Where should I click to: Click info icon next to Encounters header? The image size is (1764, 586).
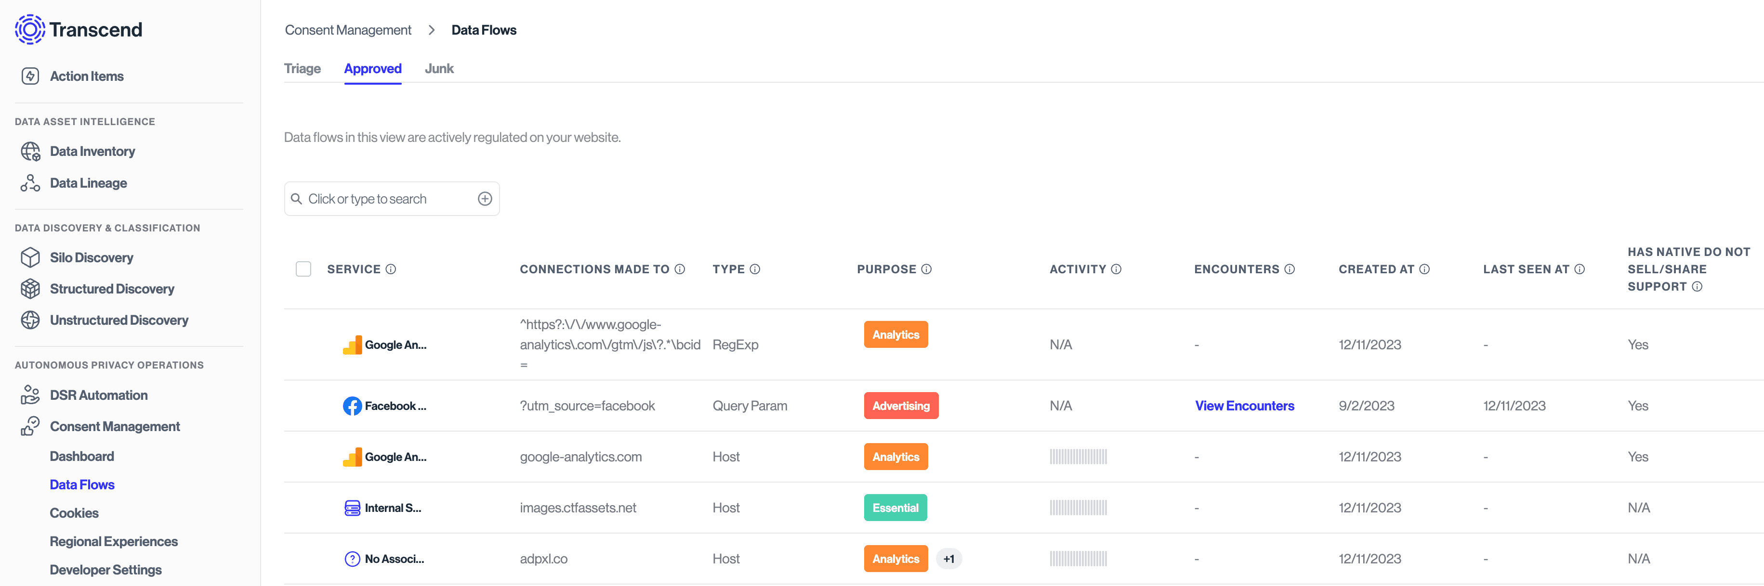[x=1290, y=269]
